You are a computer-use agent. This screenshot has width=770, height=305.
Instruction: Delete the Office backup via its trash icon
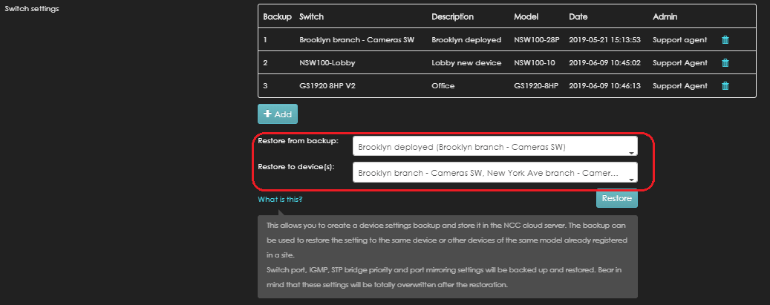tap(725, 86)
